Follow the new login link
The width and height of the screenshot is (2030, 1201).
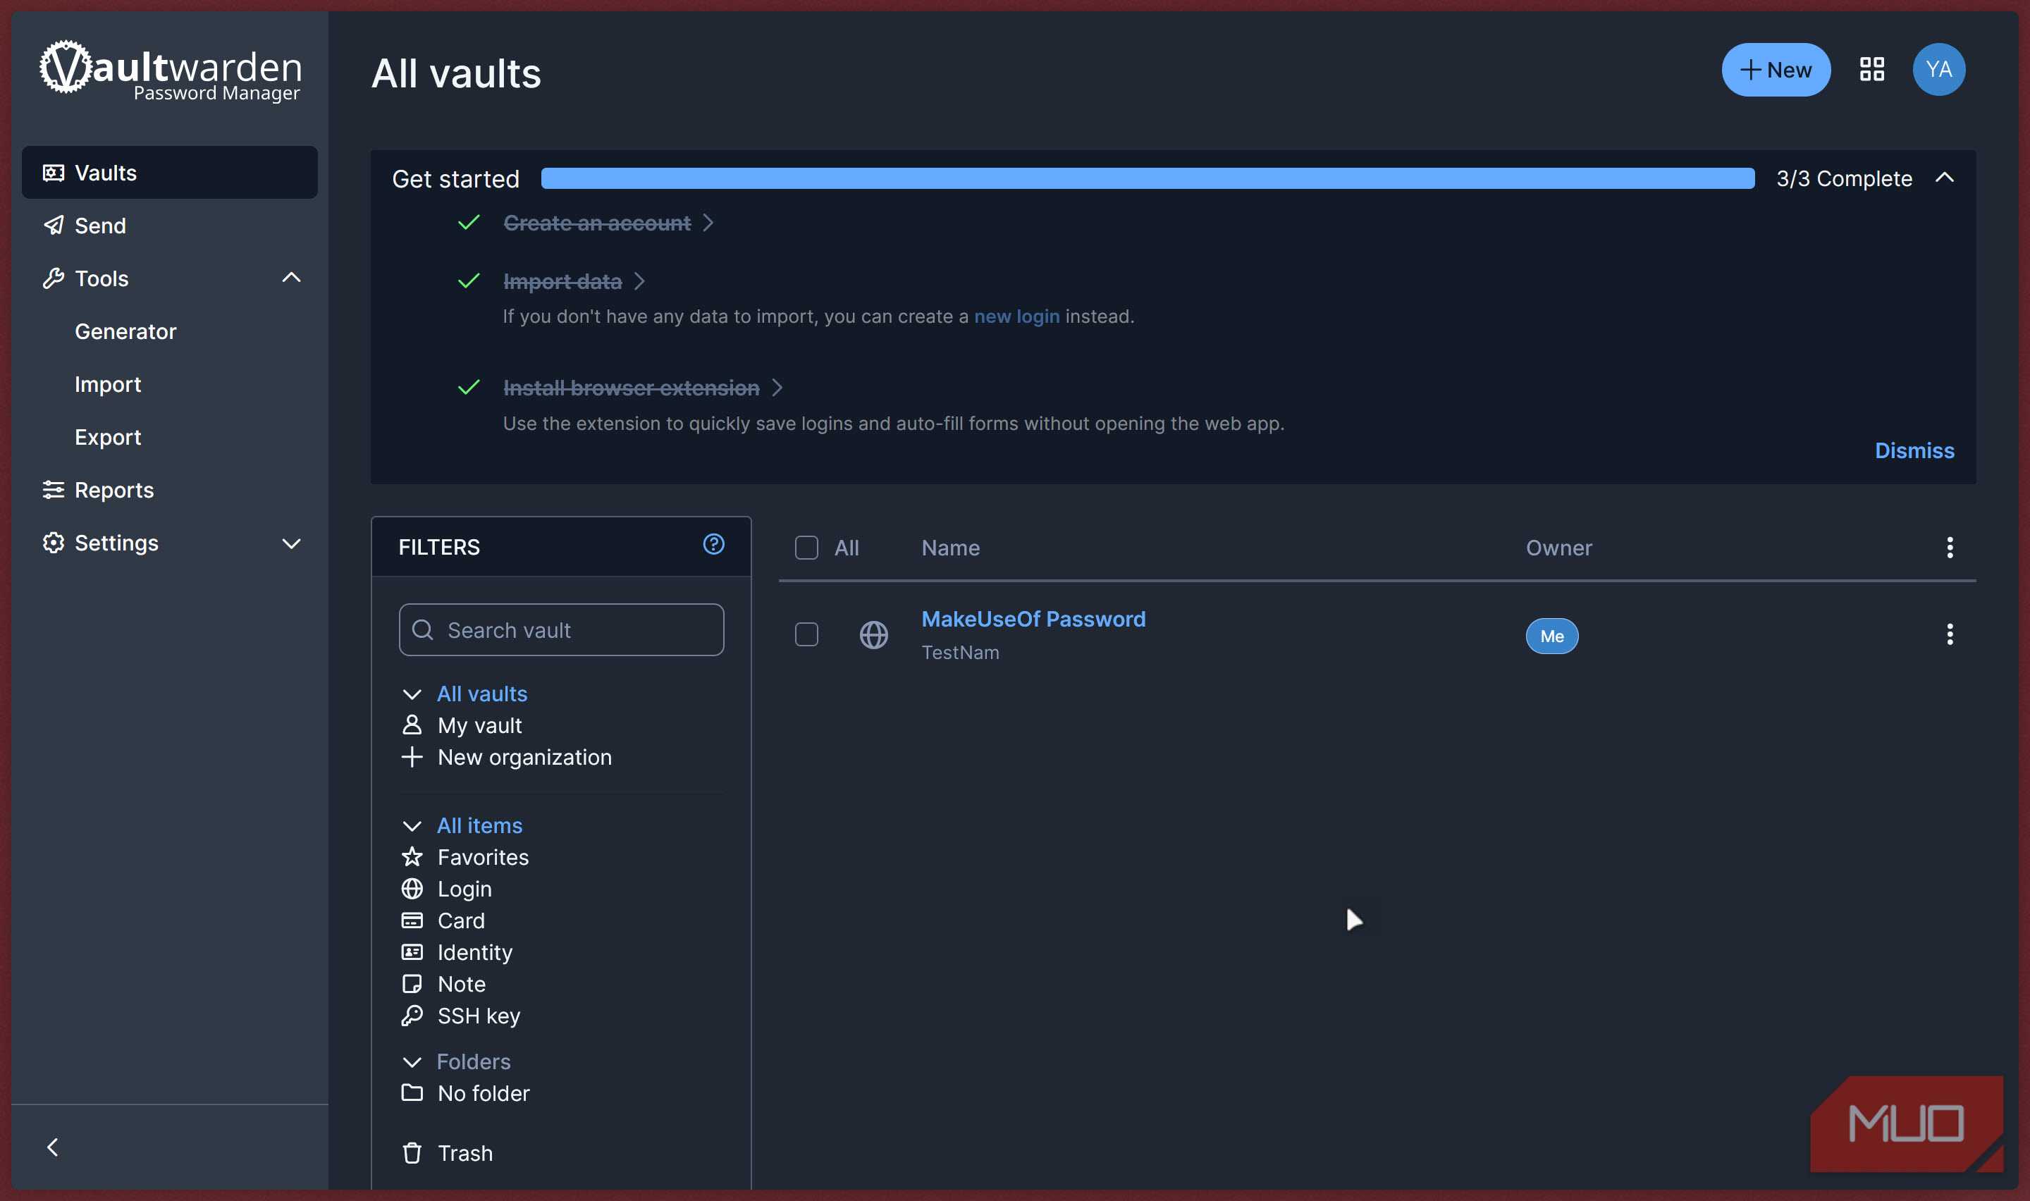coord(1016,316)
